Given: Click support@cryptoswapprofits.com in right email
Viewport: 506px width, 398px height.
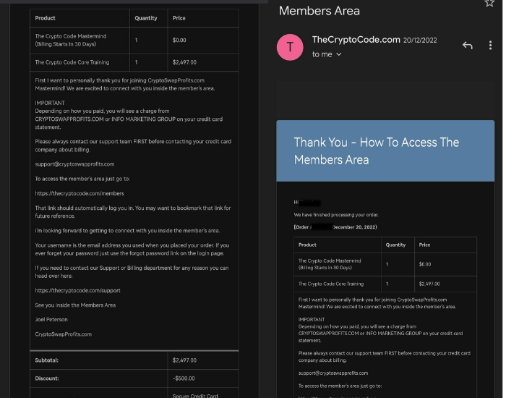Looking at the screenshot, I should click(333, 373).
